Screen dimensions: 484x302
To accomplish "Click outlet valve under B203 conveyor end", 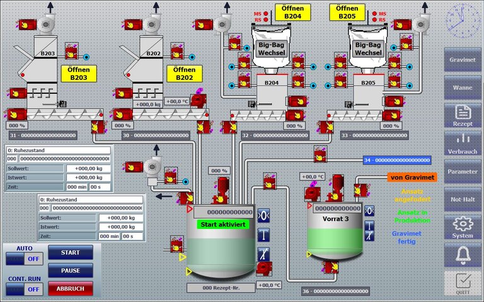I will tap(98, 127).
